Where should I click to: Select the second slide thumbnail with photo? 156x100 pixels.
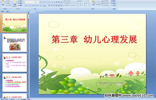pos(15,43)
